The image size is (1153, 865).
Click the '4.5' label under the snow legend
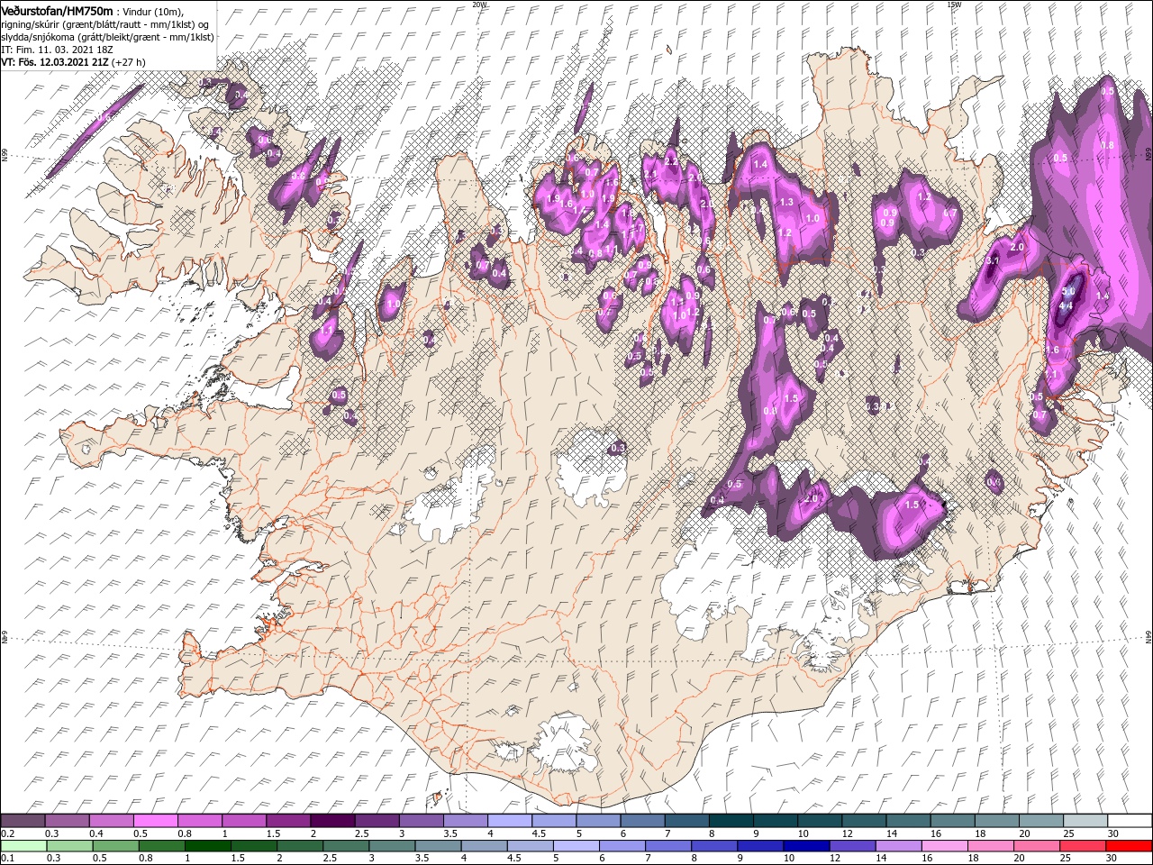tap(538, 833)
